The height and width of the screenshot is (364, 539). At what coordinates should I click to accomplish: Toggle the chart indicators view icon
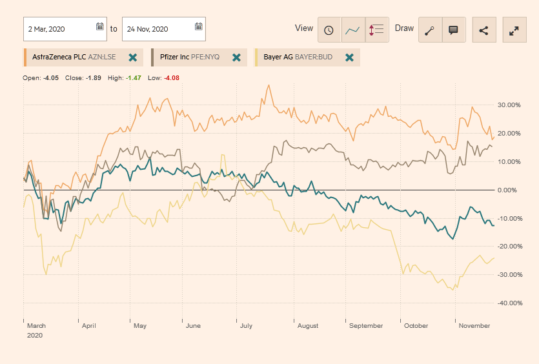pos(377,30)
